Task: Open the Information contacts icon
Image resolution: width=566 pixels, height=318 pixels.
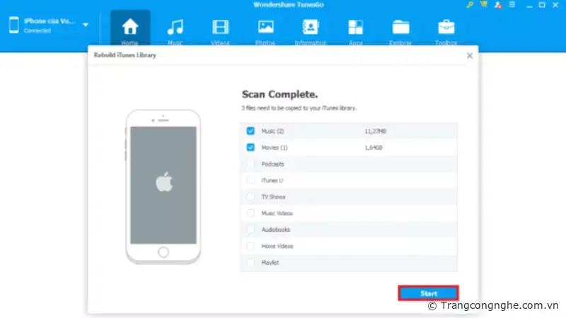Action: pos(311,28)
